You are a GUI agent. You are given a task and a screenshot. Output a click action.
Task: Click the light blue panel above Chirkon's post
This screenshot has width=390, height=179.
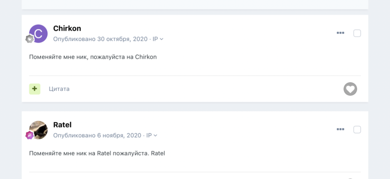point(195,4)
